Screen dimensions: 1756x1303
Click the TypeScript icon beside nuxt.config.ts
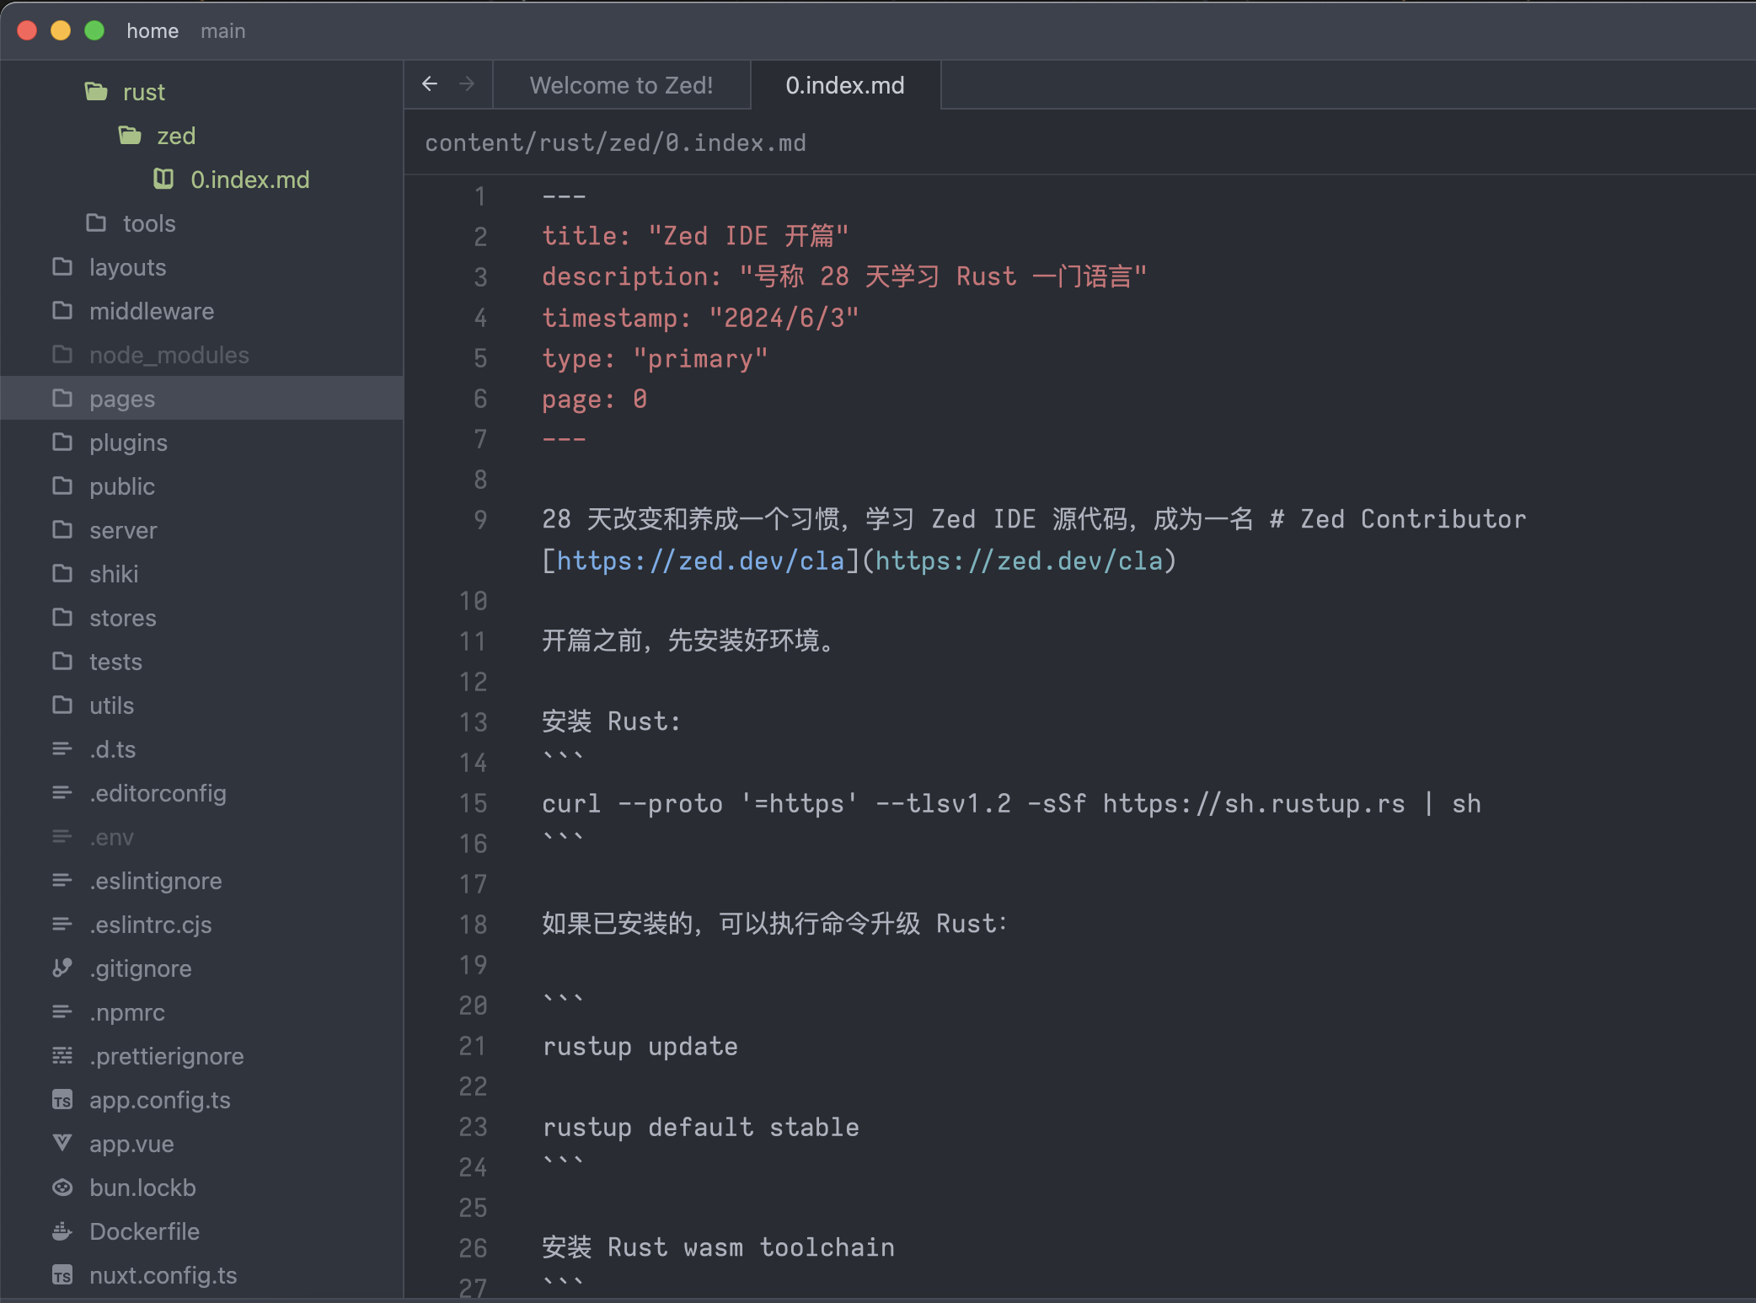tap(62, 1275)
